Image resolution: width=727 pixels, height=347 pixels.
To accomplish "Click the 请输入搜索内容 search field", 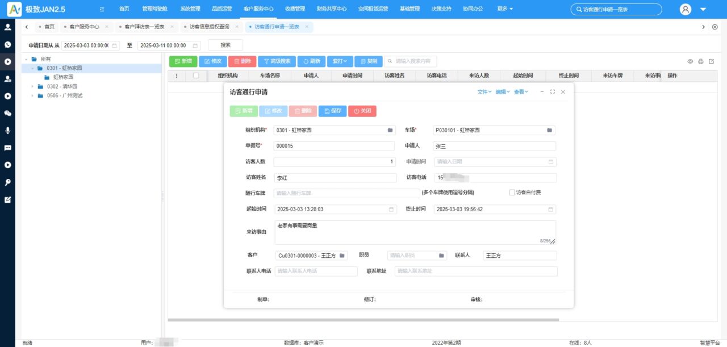I will point(411,61).
